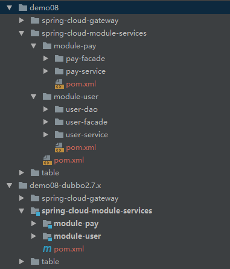Screen dimensions: 230x269
Task: Expand the pay-service folder
Action: [x=46, y=71]
